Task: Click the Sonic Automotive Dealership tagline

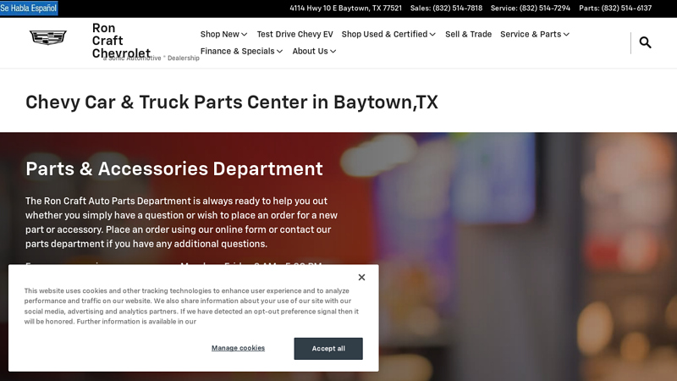Action: 151,58
